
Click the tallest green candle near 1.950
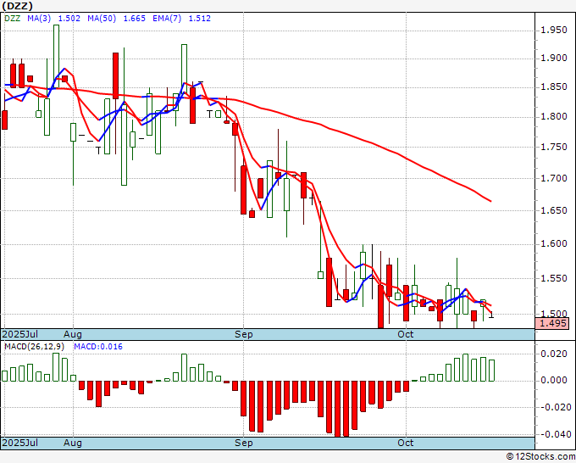point(56,56)
